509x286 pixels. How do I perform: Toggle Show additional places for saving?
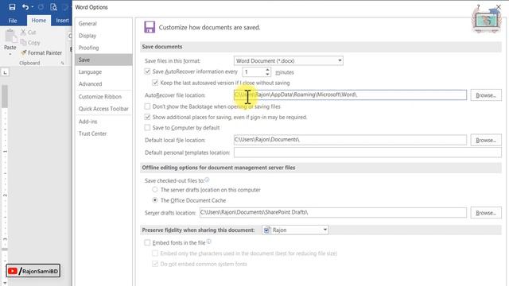tap(147, 117)
